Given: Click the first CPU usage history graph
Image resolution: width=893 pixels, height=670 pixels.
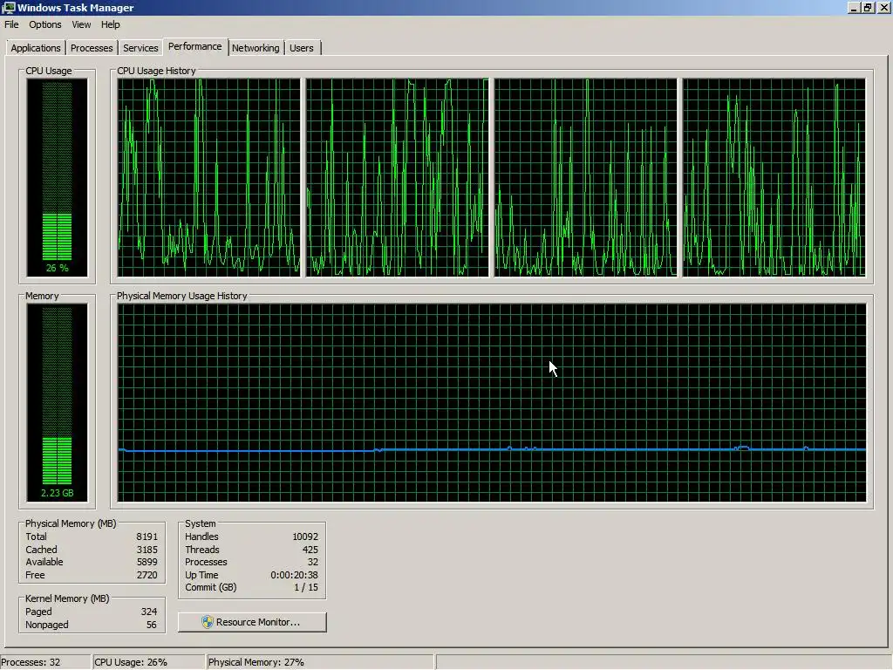Looking at the screenshot, I should click(x=208, y=177).
